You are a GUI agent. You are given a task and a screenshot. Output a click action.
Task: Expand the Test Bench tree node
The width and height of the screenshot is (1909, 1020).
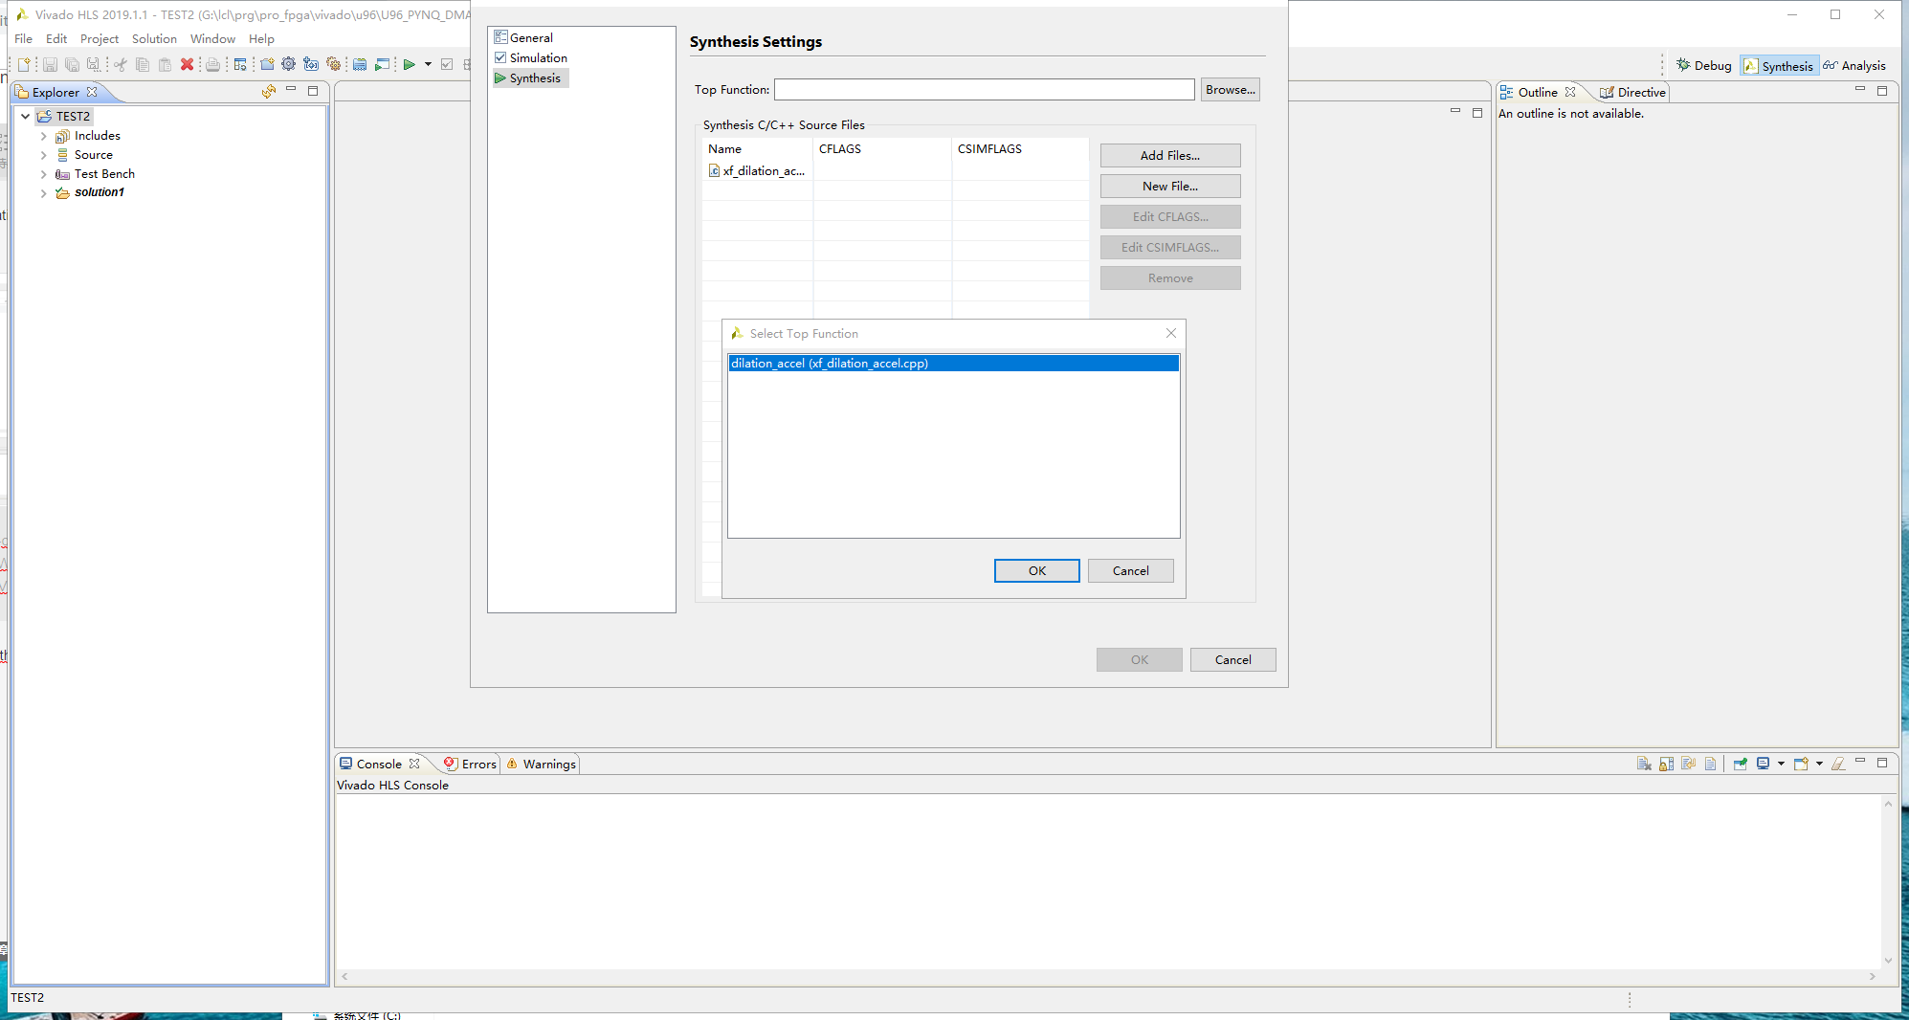[43, 174]
